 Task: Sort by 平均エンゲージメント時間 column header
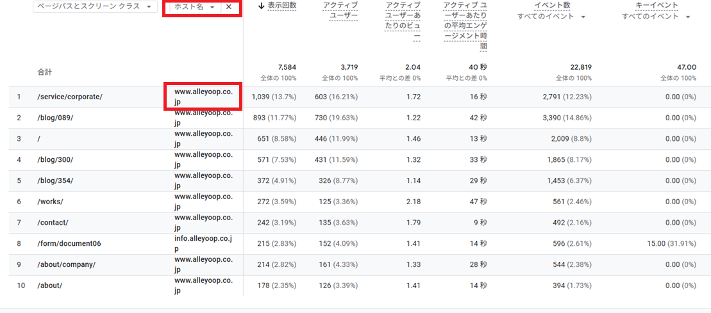(465, 26)
